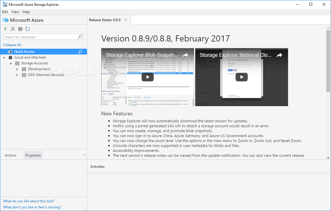Click the globe icon in sidebar toolbar

pos(20,29)
